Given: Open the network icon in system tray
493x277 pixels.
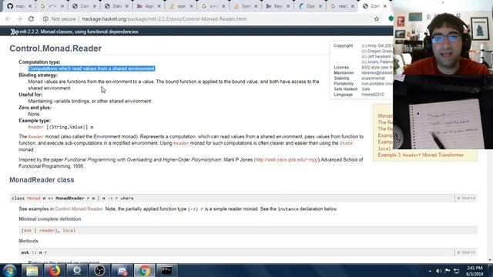Looking at the screenshot, I should (x=457, y=271).
